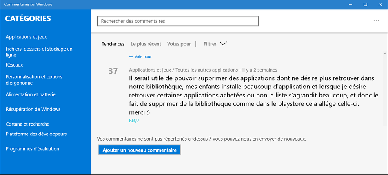
Task: Select the Réseaux category
Action: pyautogui.click(x=15, y=65)
